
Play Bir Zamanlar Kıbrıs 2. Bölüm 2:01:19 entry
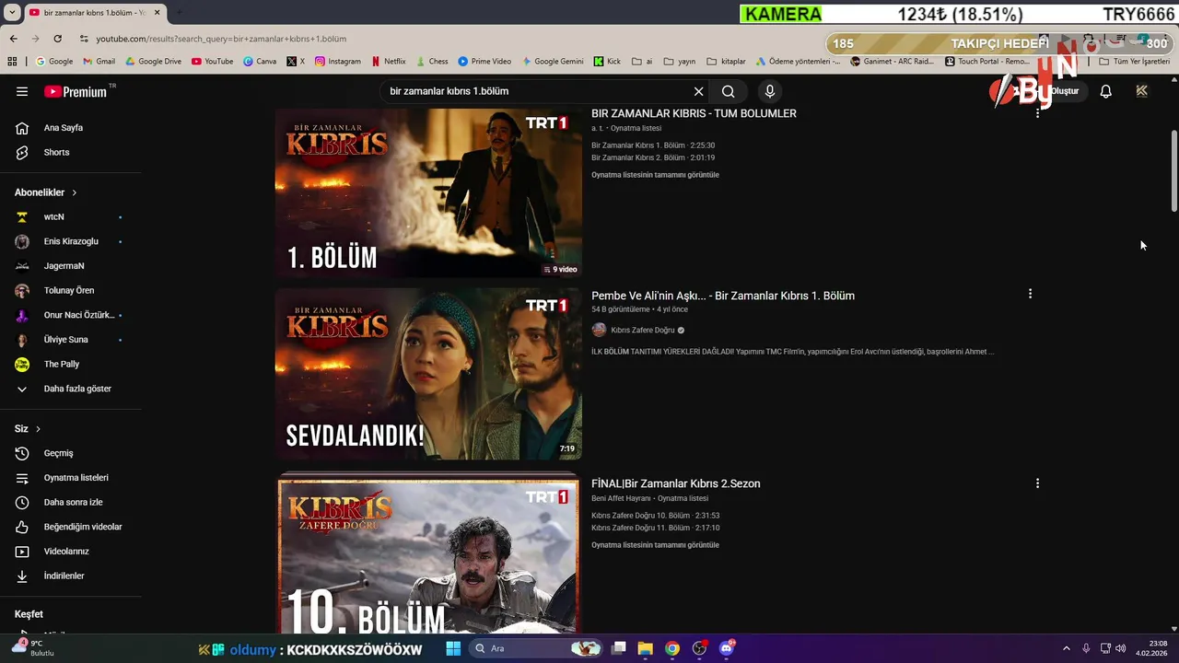point(653,157)
